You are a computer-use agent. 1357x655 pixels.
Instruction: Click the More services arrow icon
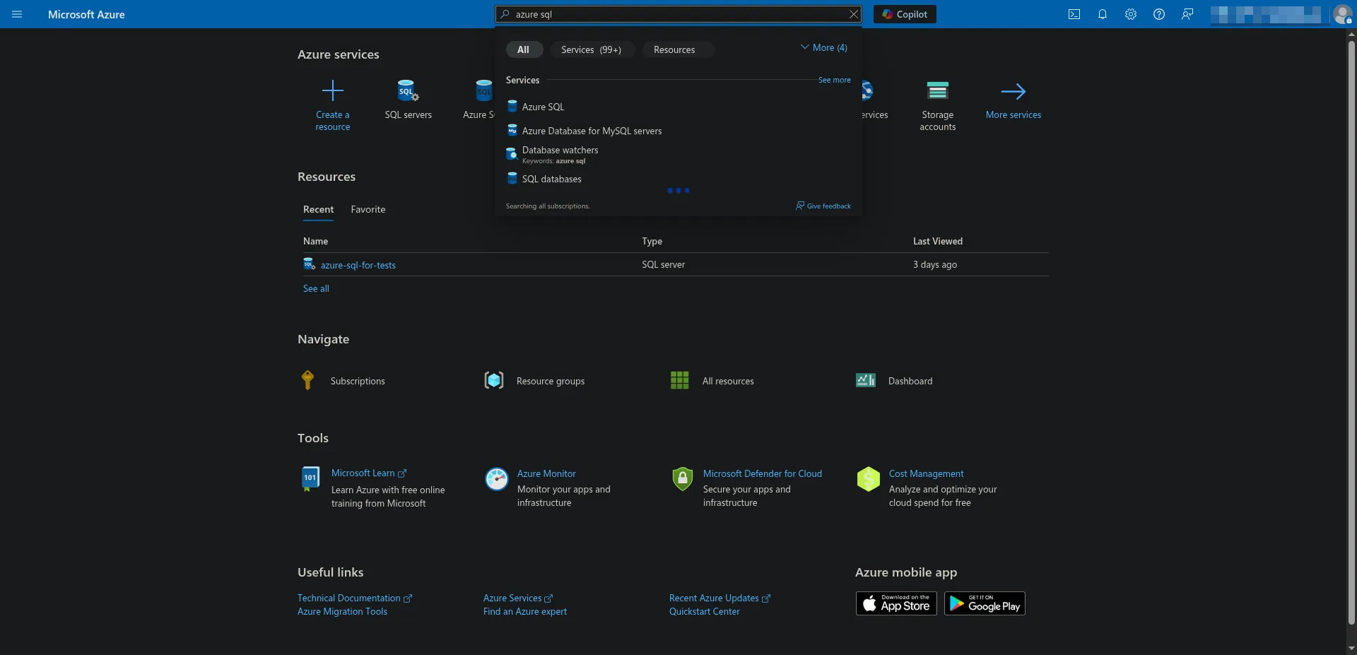(x=1013, y=91)
